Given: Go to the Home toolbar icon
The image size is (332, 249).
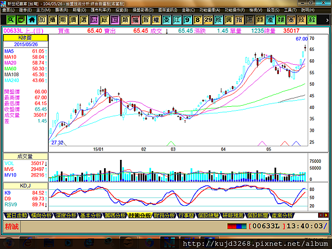Looking at the screenshot, I should [x=32, y=20].
